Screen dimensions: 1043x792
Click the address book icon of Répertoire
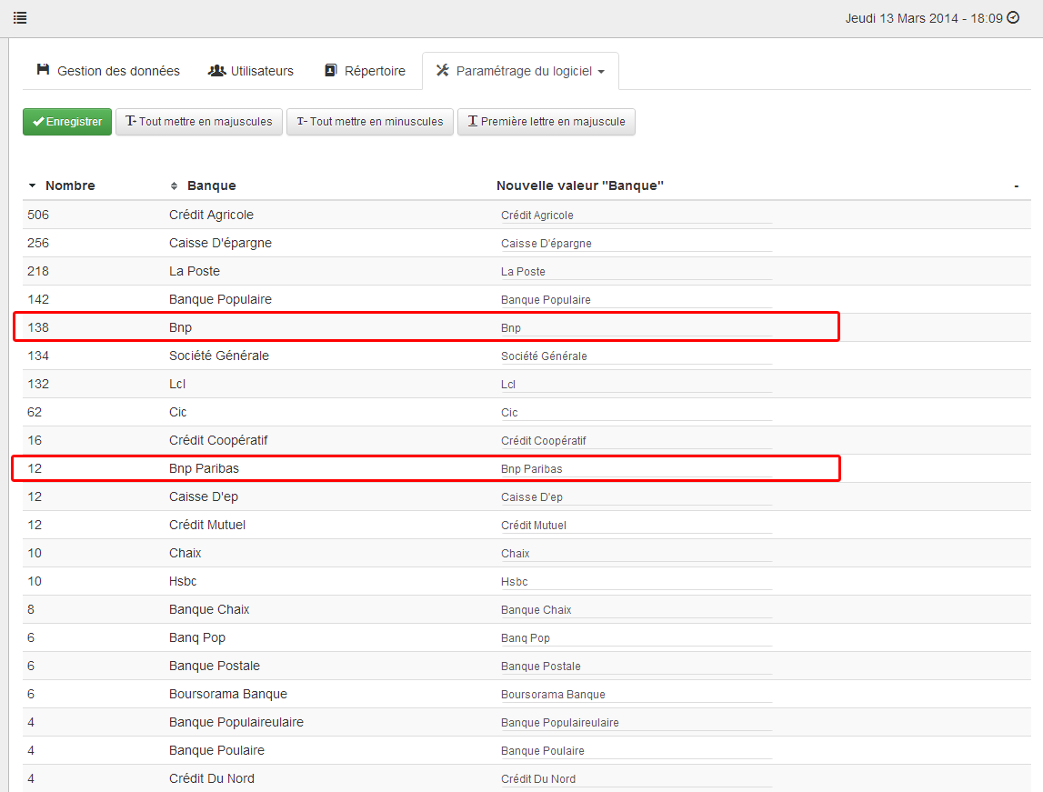pos(331,71)
